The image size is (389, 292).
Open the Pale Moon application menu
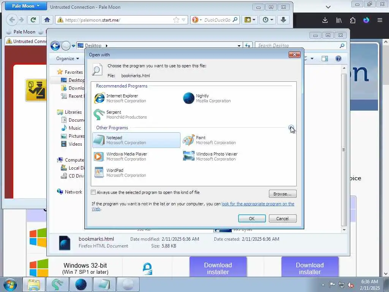pos(26,6)
